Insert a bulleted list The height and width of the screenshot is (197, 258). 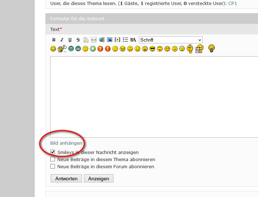(x=125, y=40)
